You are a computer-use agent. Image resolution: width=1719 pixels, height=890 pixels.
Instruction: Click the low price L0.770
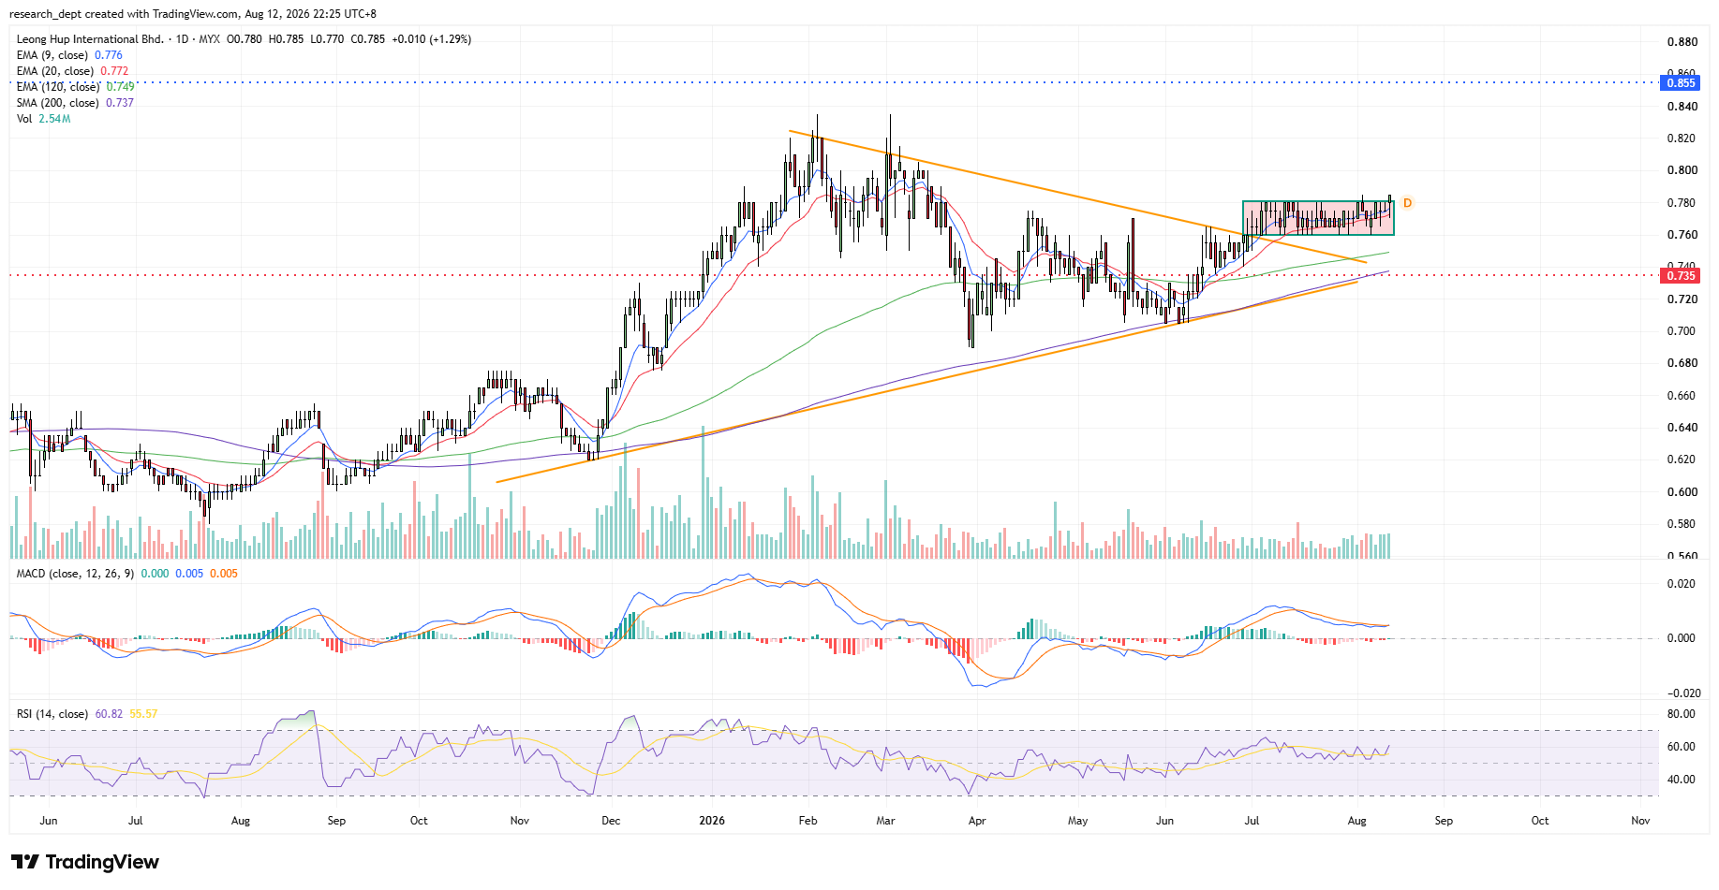[327, 39]
